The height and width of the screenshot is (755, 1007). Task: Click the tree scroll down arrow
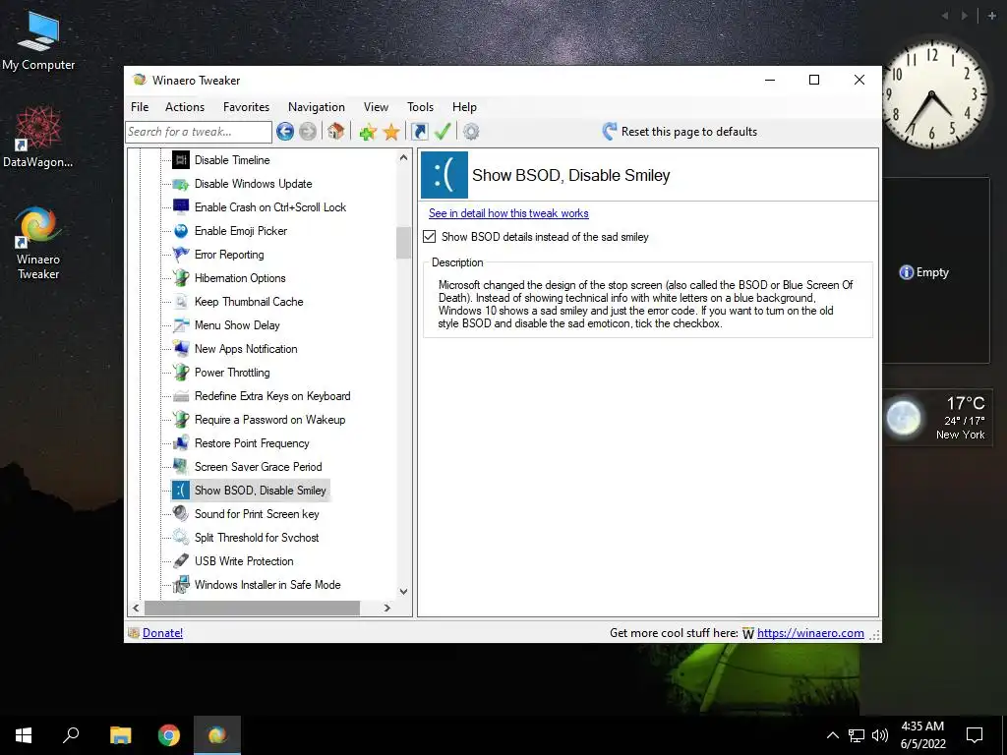click(403, 591)
